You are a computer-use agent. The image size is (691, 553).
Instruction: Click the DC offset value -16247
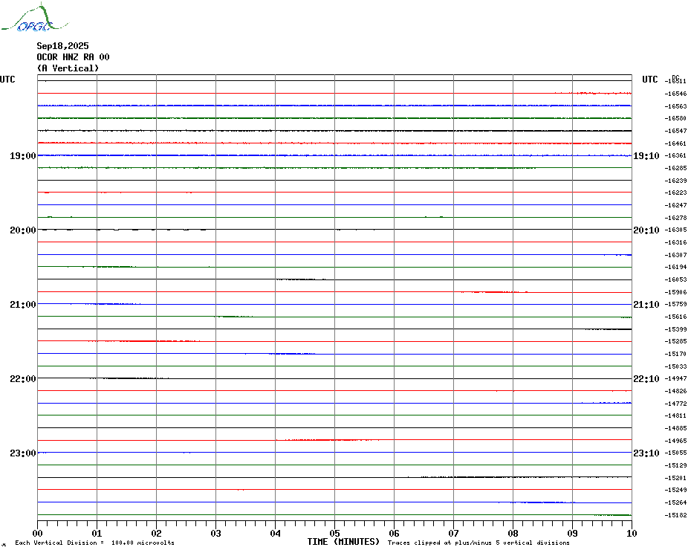pos(675,205)
